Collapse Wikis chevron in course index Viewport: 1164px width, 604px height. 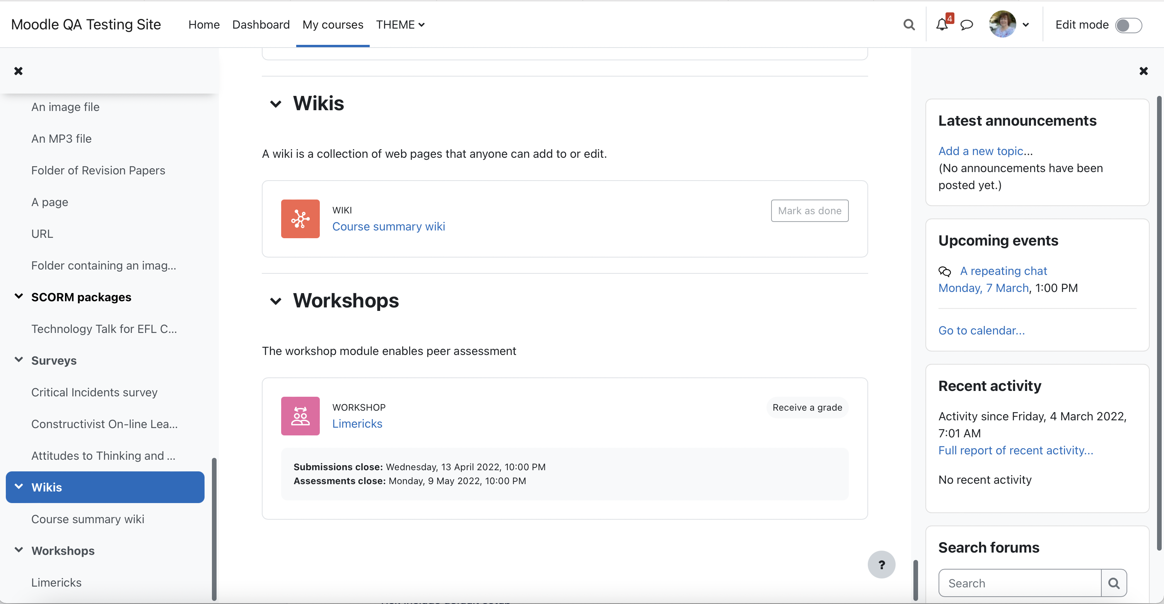[x=19, y=486]
